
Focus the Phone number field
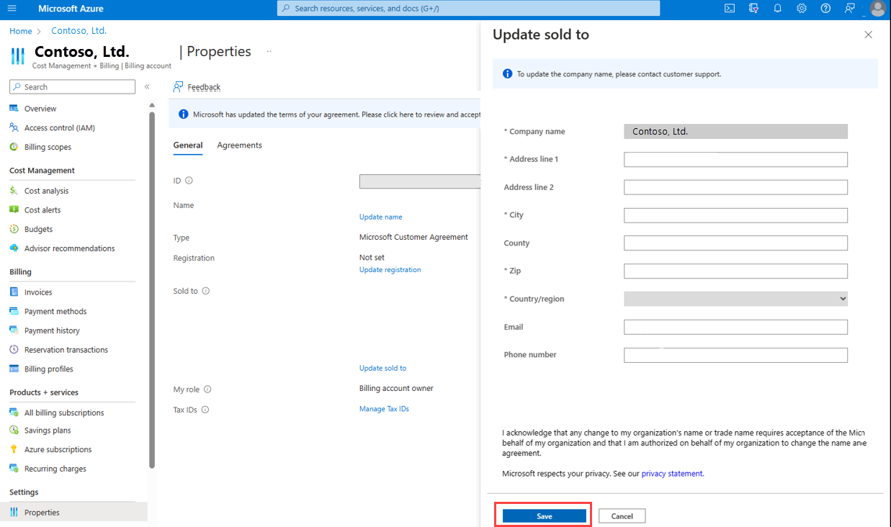click(735, 355)
